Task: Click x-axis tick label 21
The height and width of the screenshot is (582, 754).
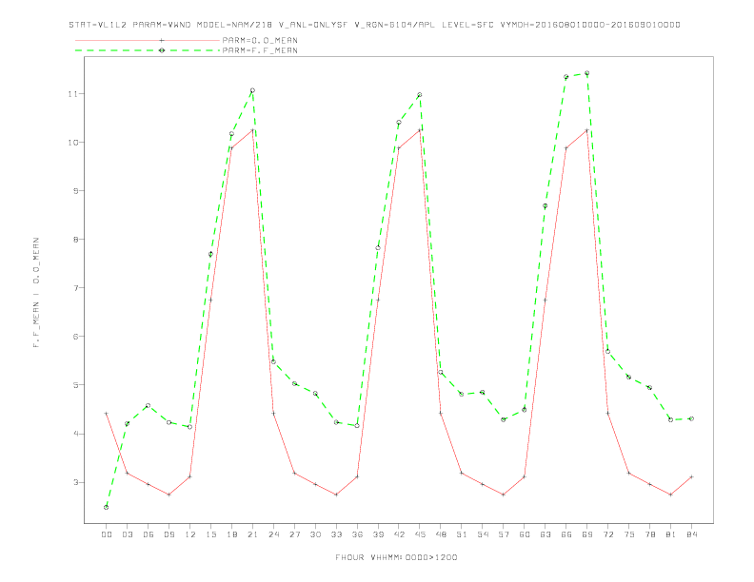Action: [x=252, y=534]
